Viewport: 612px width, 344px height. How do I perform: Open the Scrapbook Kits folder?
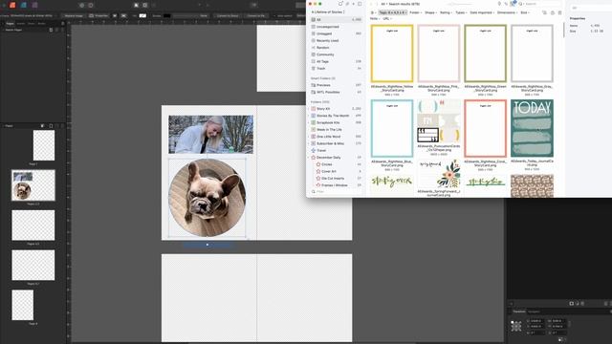[x=336, y=122]
